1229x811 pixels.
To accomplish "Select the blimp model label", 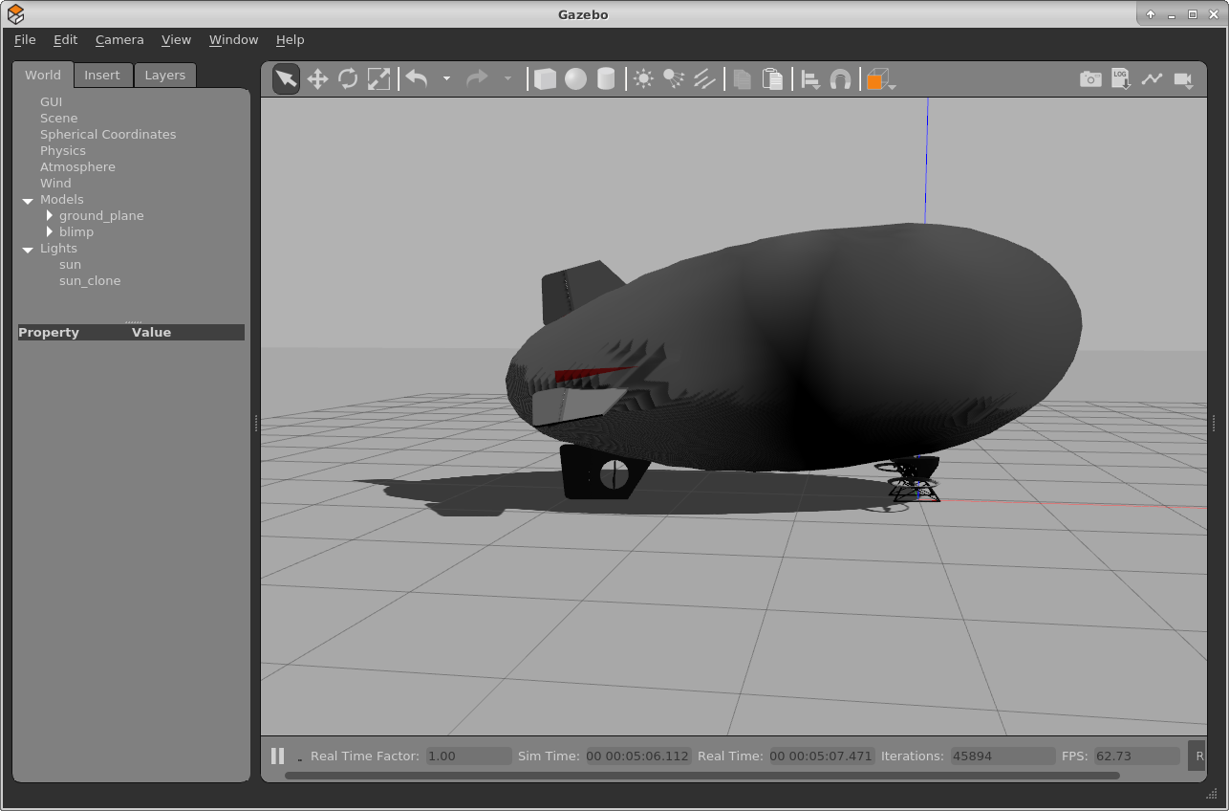I will 76,232.
